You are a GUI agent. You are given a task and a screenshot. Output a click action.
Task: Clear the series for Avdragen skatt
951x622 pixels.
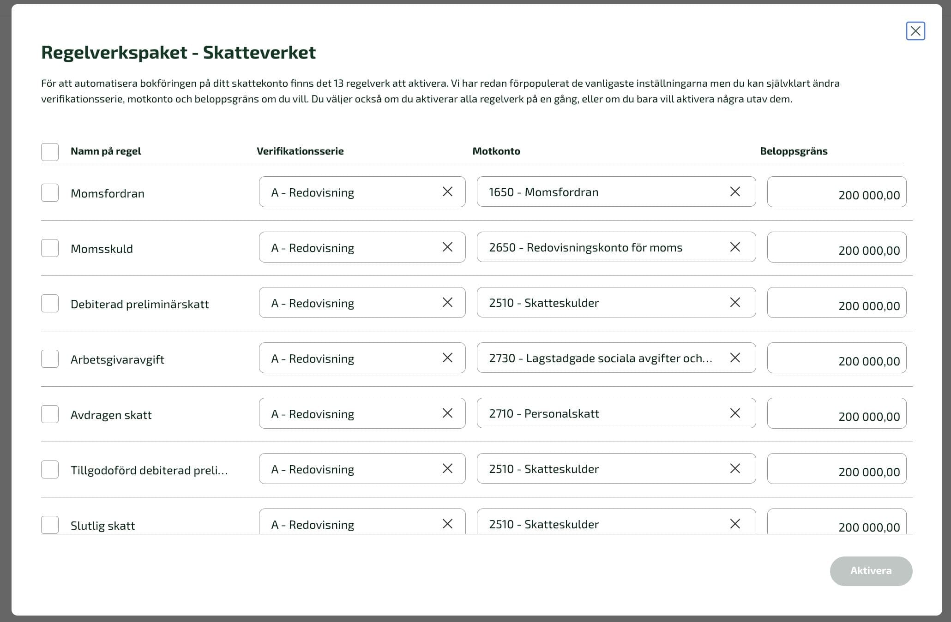(447, 413)
